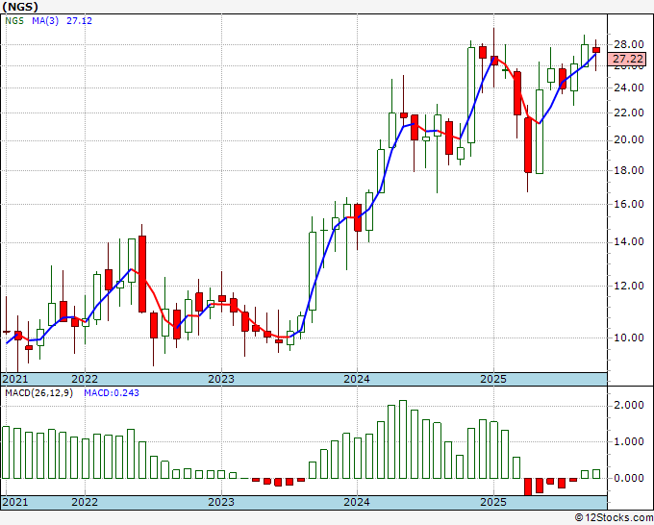Select 2022 on the price chart timeline
Screen dimensions: 654x525
[85, 379]
